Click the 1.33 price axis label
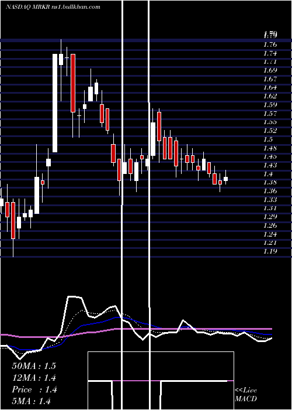 pos(270,200)
